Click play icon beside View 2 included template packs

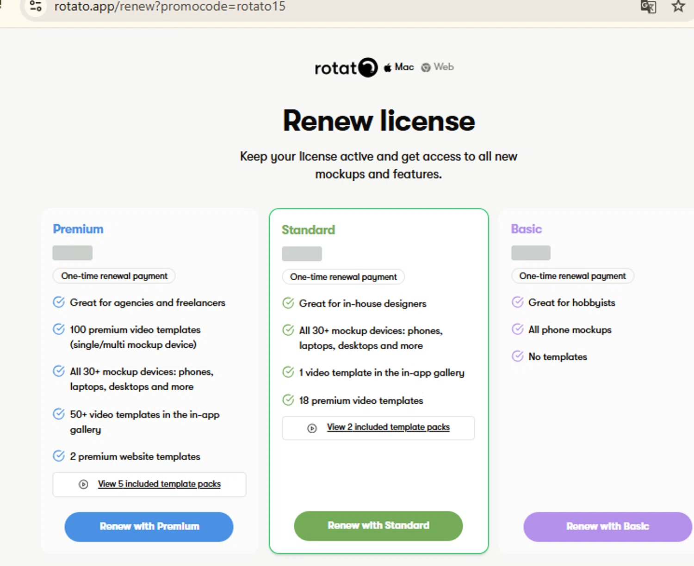[312, 428]
